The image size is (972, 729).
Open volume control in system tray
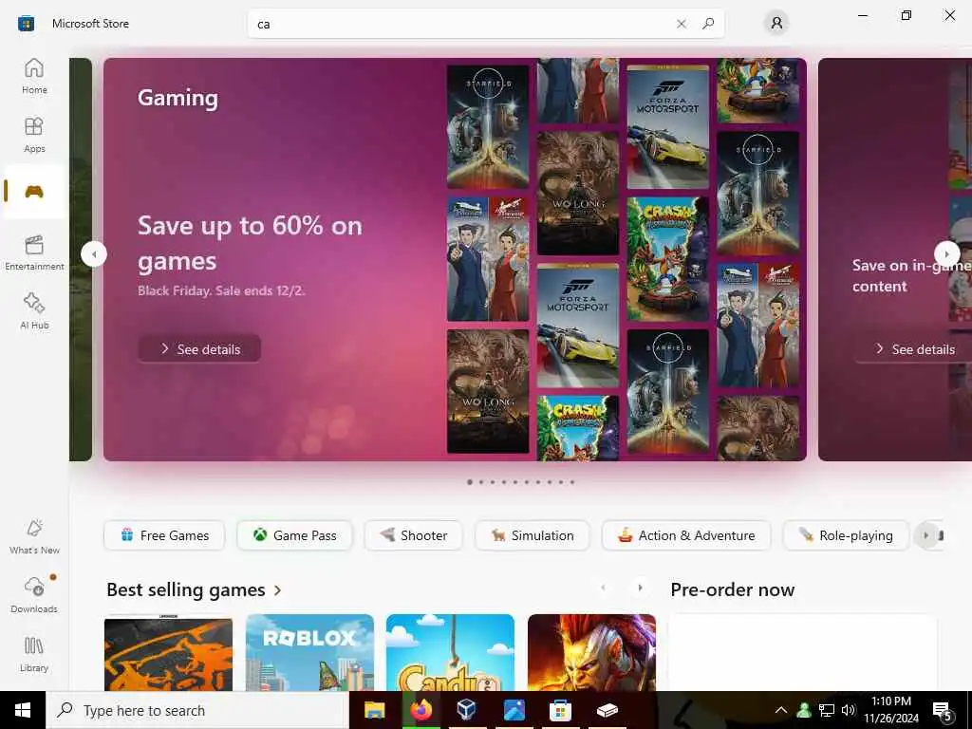click(848, 710)
